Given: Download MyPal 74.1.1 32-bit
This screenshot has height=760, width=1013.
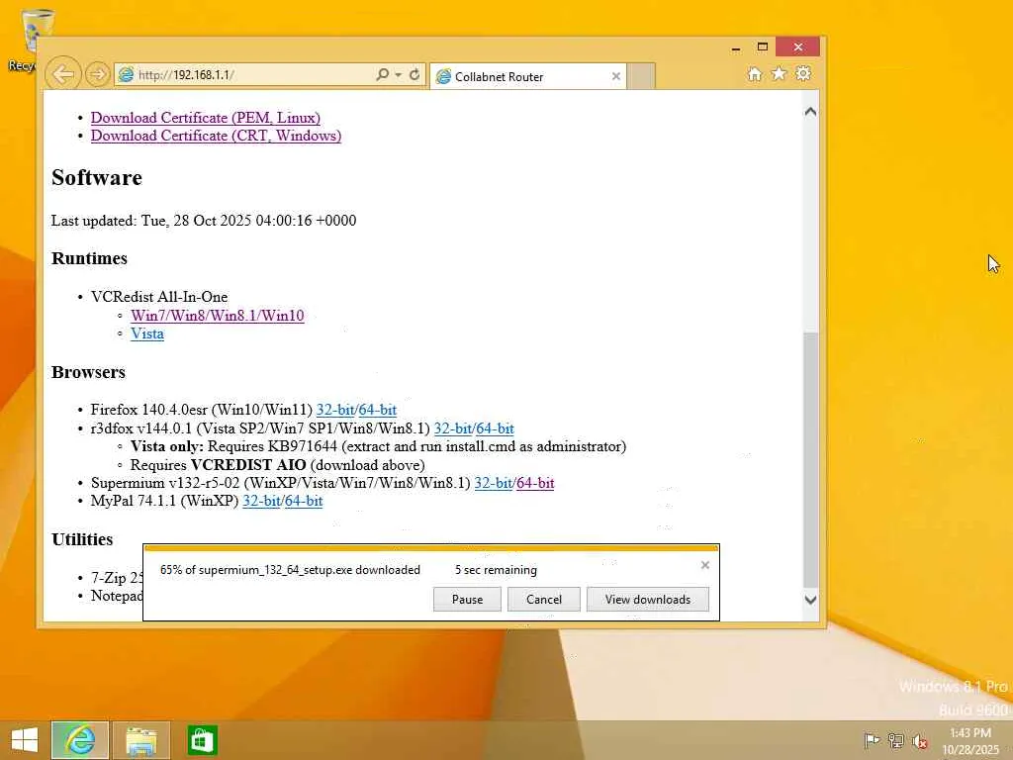Looking at the screenshot, I should [261, 501].
